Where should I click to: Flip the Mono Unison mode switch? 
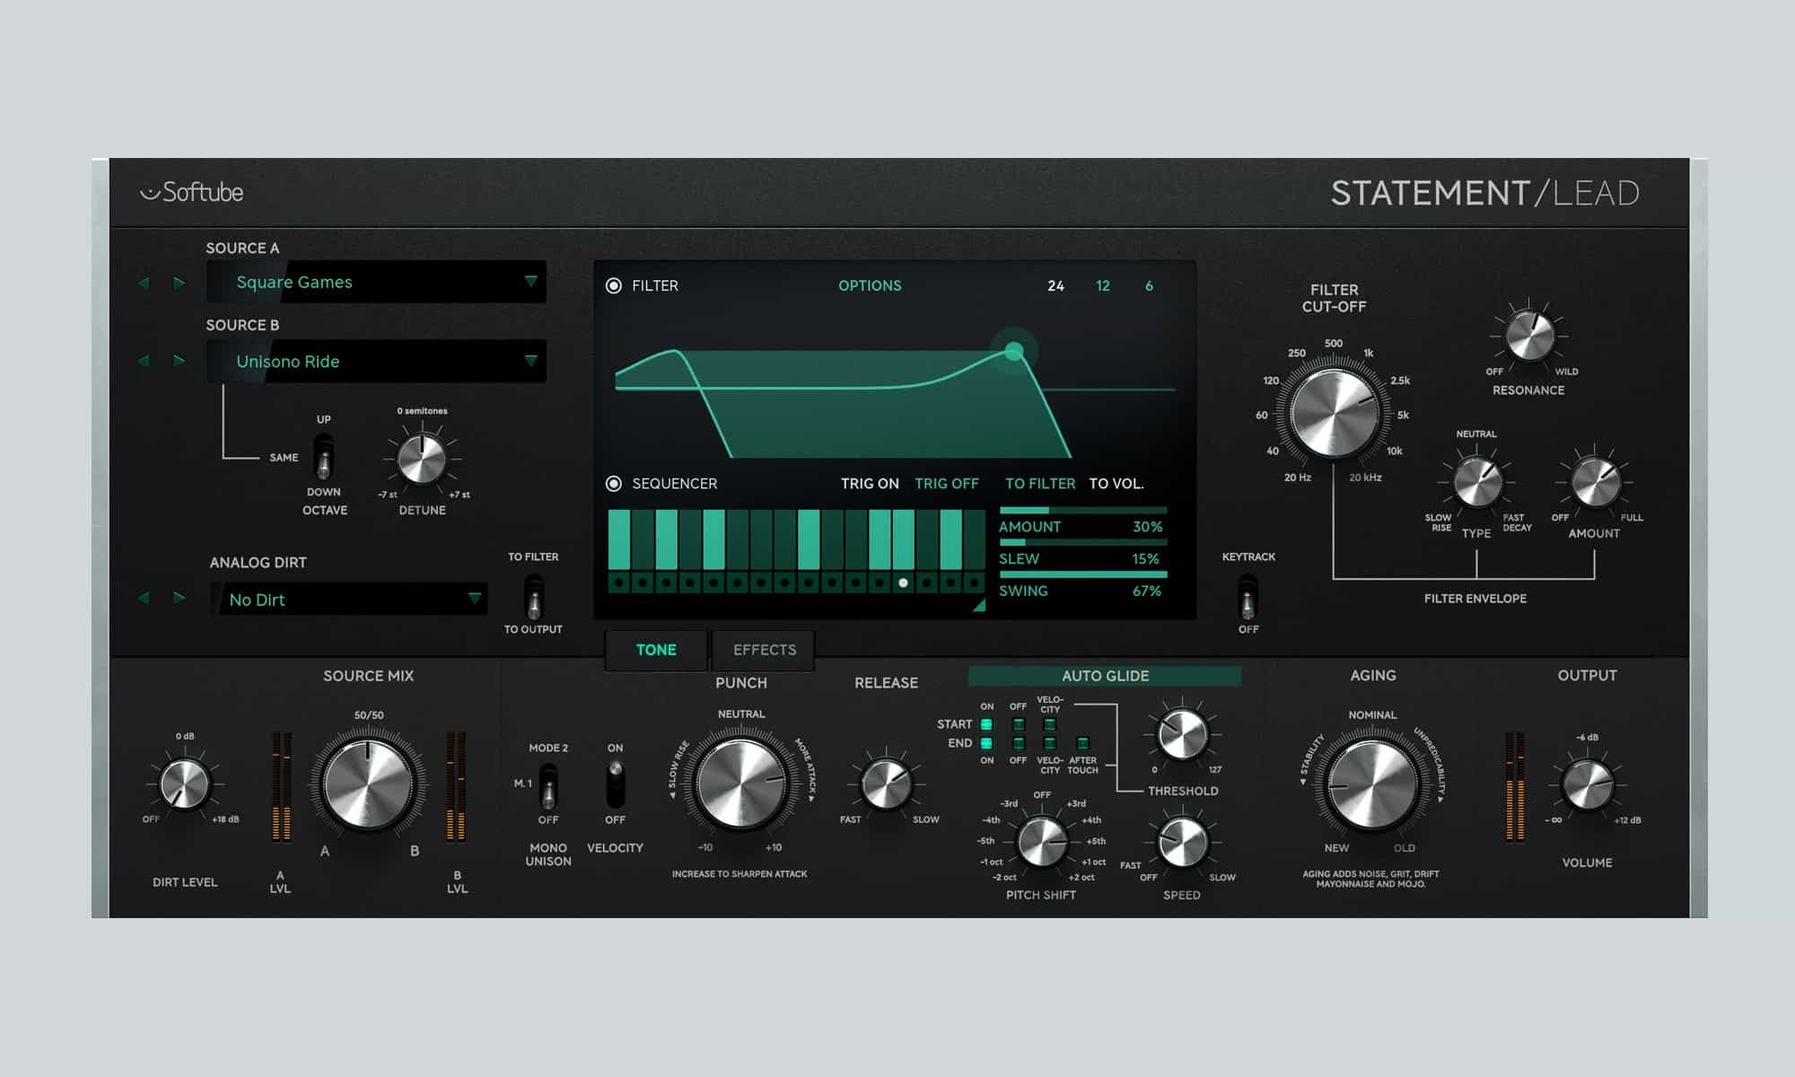coord(547,785)
